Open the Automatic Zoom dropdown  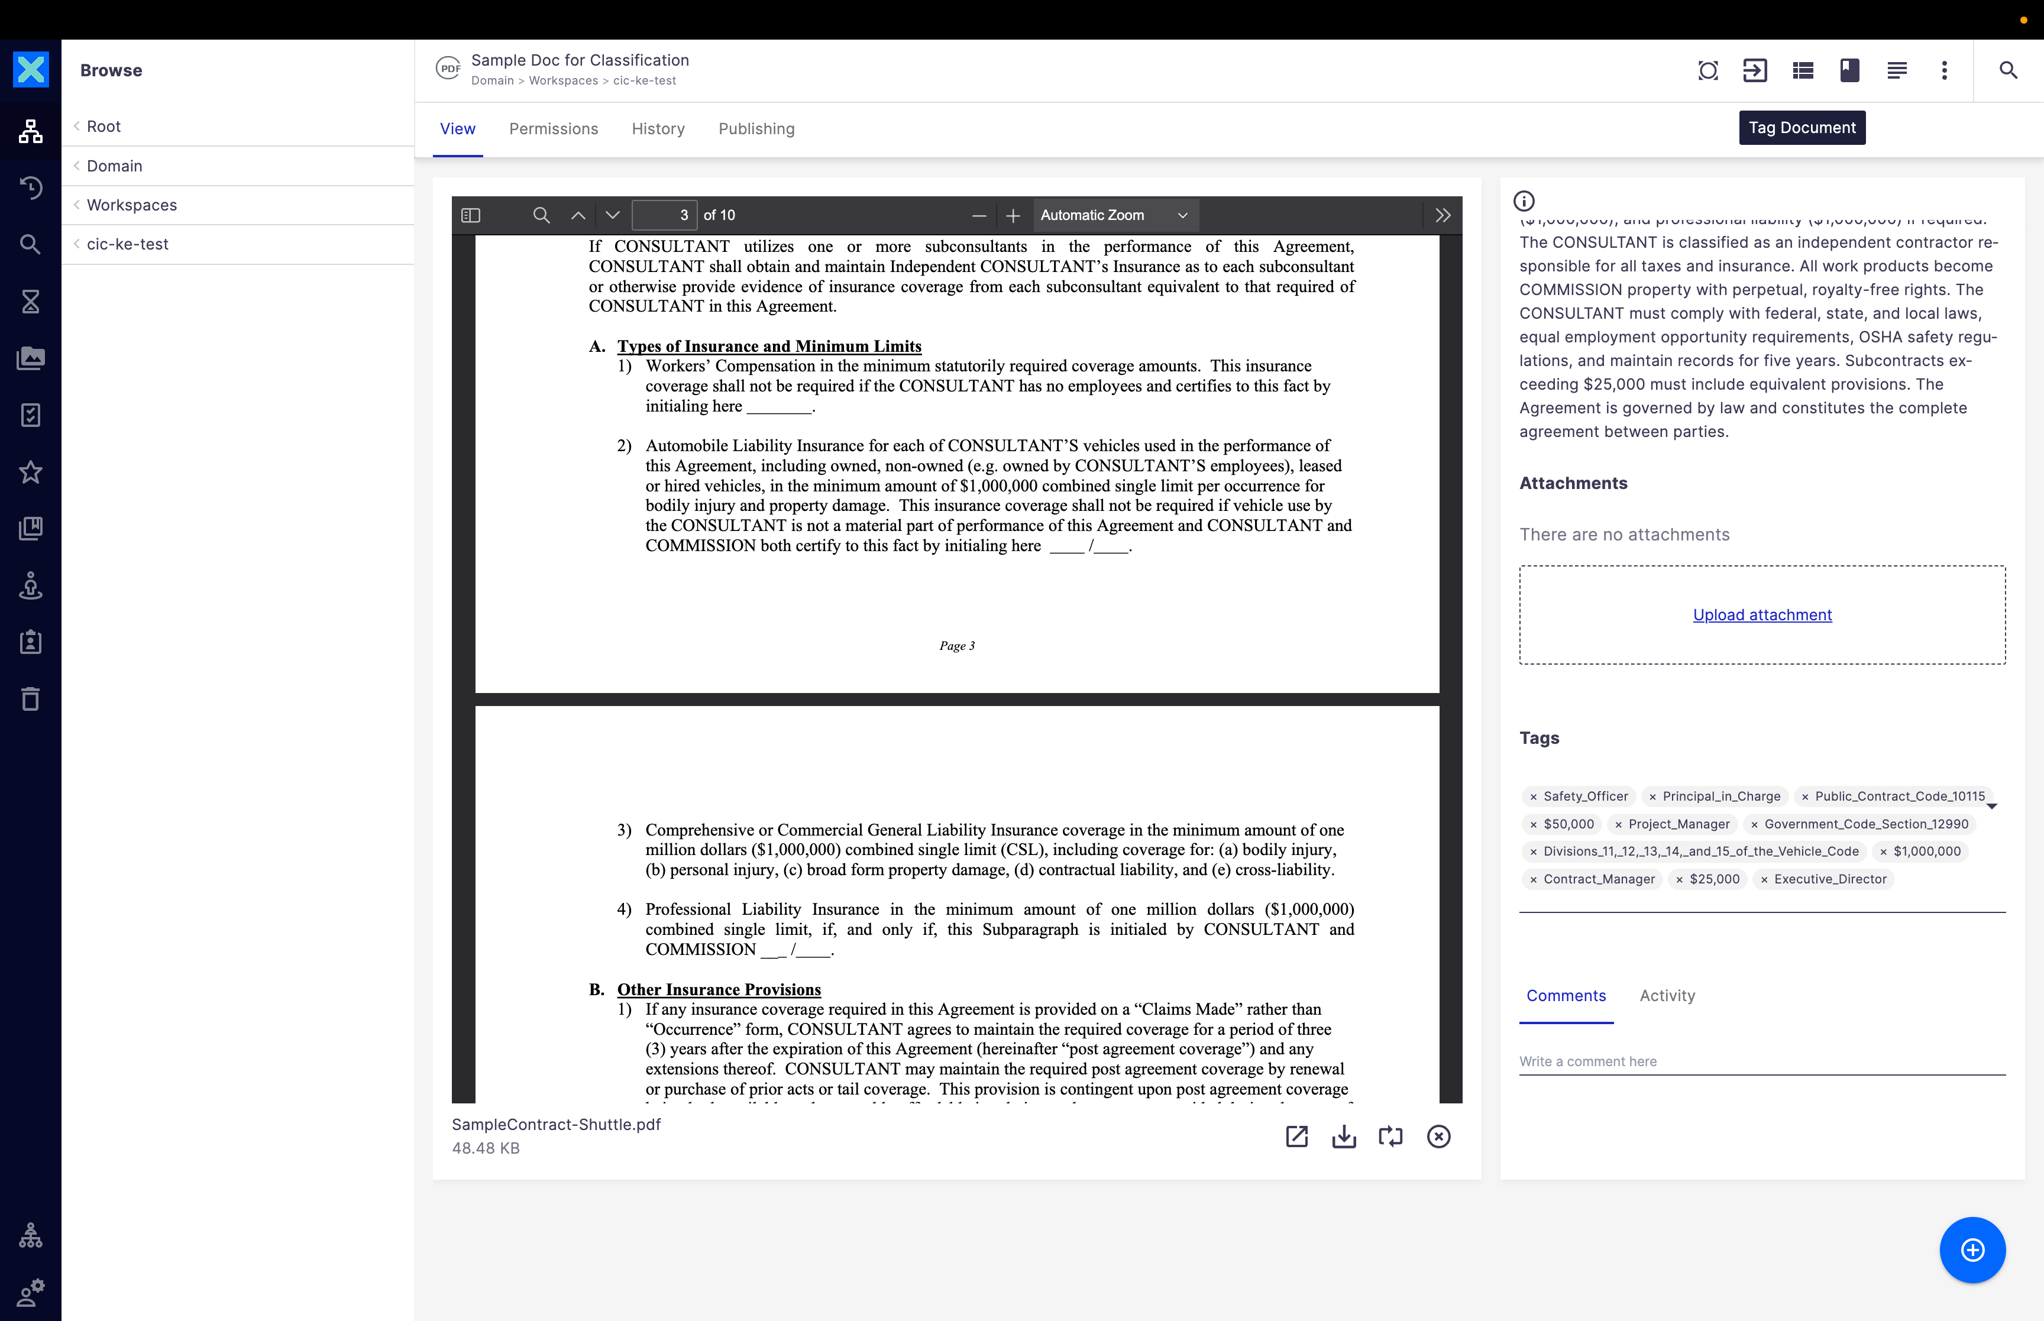point(1112,215)
